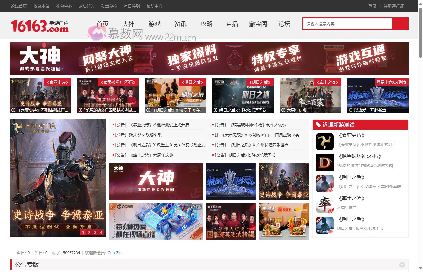Collapse the 公告专版 panel
Viewport: 423px width, 272px height.
pos(401,265)
